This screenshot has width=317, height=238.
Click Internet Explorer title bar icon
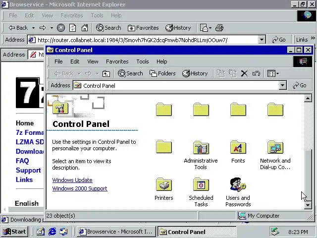pos(5,4)
